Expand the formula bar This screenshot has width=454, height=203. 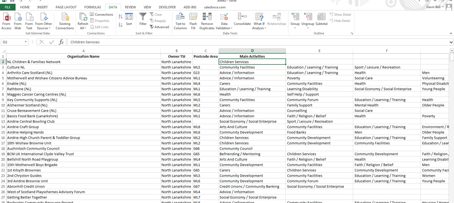tap(451, 42)
